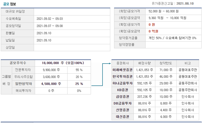Click the 전문투자자 row label
204x123 pixels.
pyautogui.click(x=23, y=70)
